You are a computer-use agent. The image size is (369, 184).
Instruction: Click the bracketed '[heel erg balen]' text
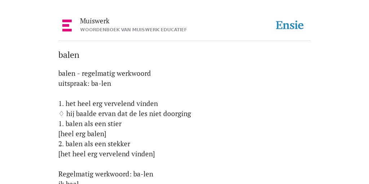(83, 134)
